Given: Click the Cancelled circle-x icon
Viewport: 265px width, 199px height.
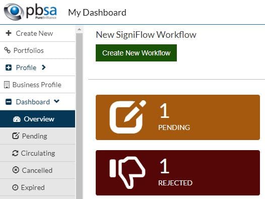Looking at the screenshot, I should [16, 170].
